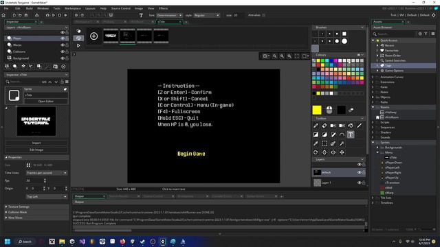
Task: Select the Colour picker eyedropper tool
Action: click(x=316, y=143)
